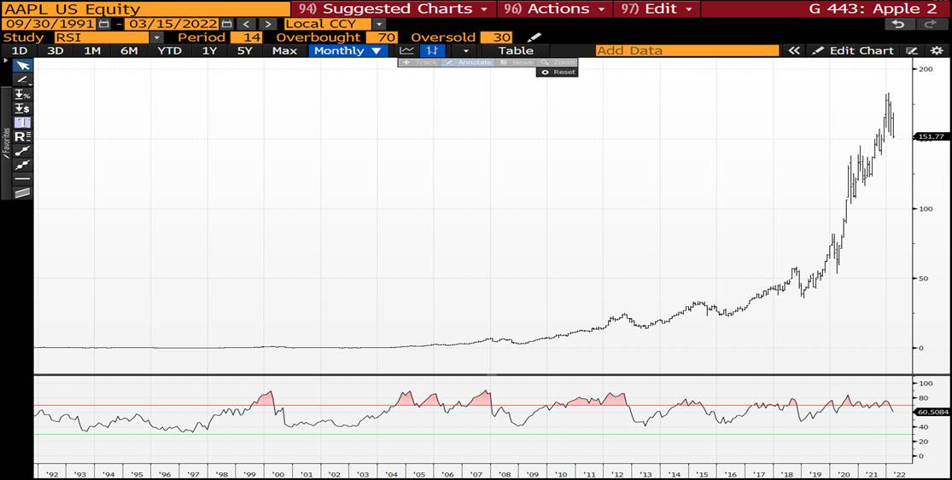Image resolution: width=952 pixels, height=480 pixels.
Task: Click the Overbought value 70 field
Action: (x=382, y=38)
